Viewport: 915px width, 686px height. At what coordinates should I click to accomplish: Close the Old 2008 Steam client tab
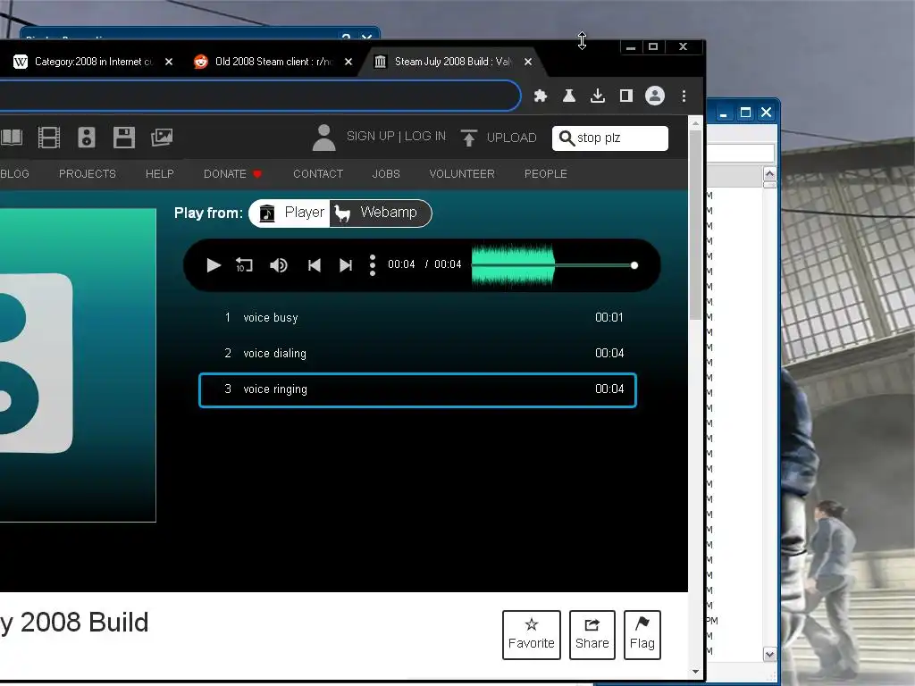348,62
